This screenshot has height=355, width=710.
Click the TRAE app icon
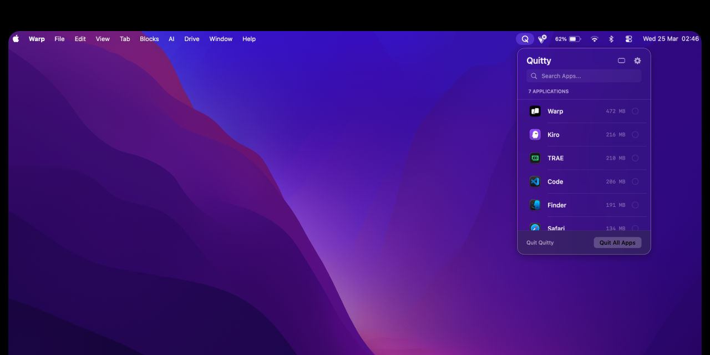point(535,158)
